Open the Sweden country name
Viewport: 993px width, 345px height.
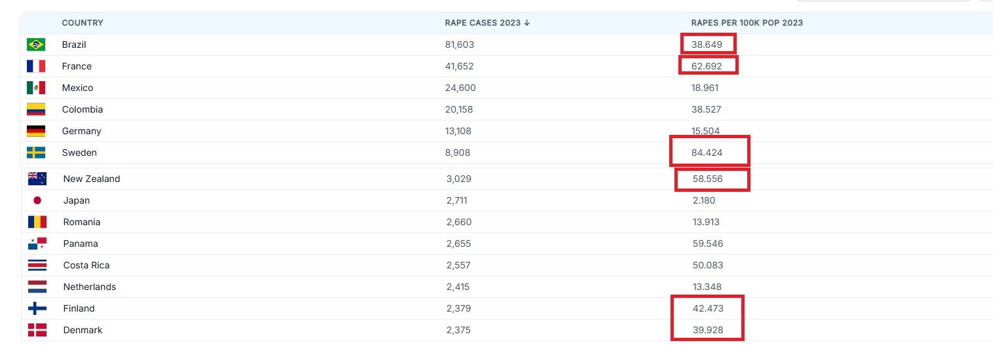[79, 153]
